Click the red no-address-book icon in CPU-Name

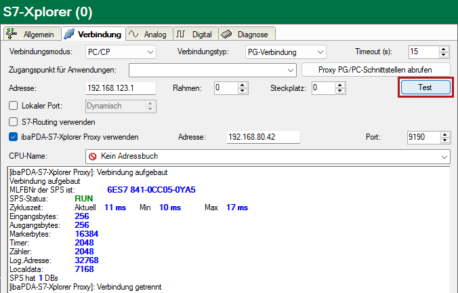point(93,157)
